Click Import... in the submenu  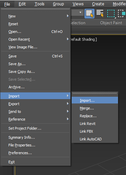pyautogui.click(x=95, y=100)
